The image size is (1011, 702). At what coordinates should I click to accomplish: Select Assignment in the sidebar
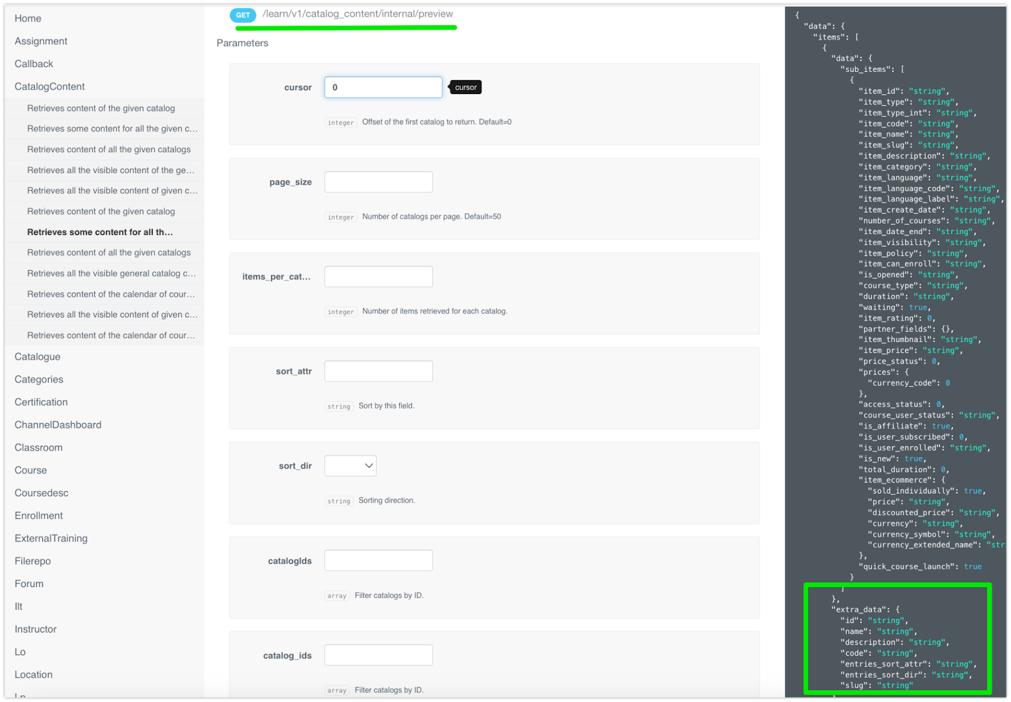point(40,40)
